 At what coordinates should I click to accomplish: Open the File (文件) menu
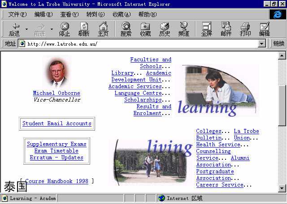17,14
